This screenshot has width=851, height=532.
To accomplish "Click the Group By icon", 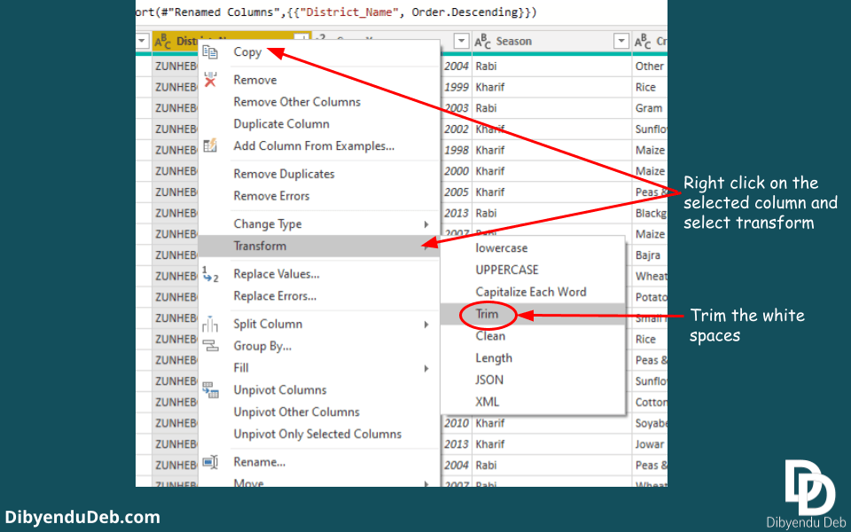I will point(210,346).
